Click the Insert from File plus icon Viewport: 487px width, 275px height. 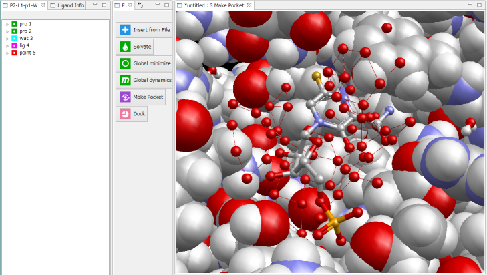[x=125, y=30]
